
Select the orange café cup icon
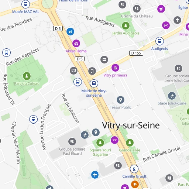(135, 184)
